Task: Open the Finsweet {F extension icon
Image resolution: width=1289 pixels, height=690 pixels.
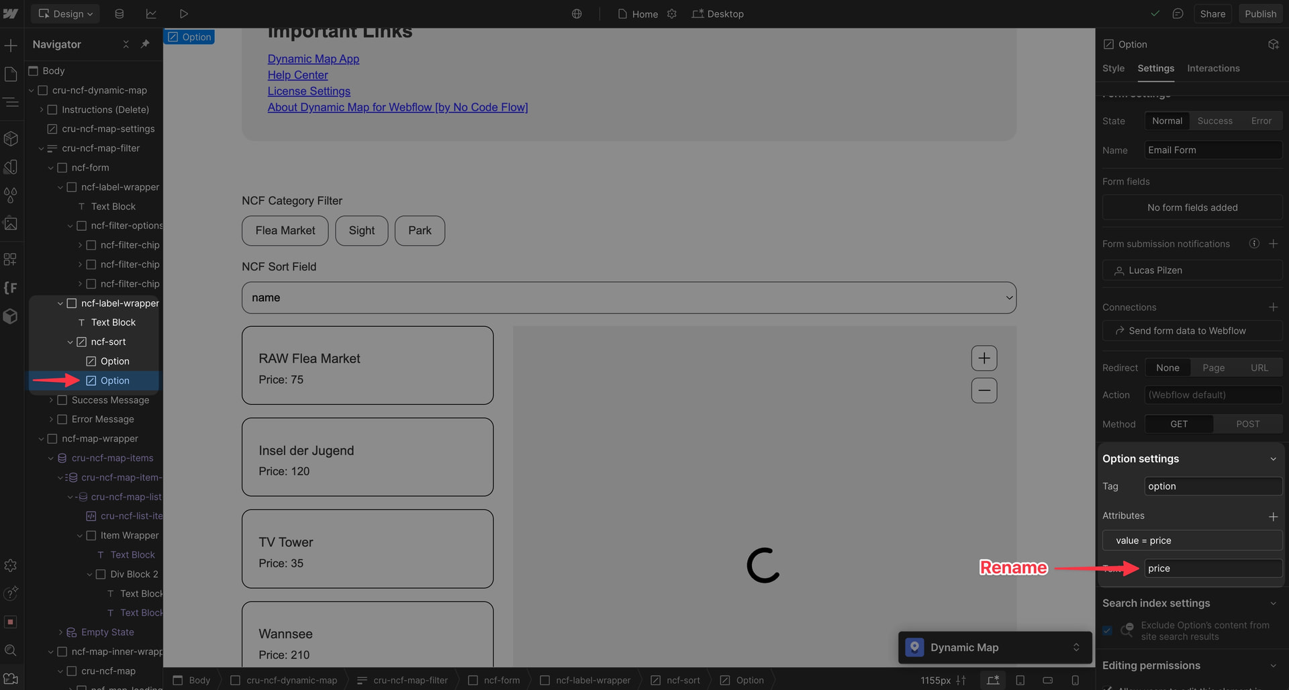Action: [x=11, y=288]
